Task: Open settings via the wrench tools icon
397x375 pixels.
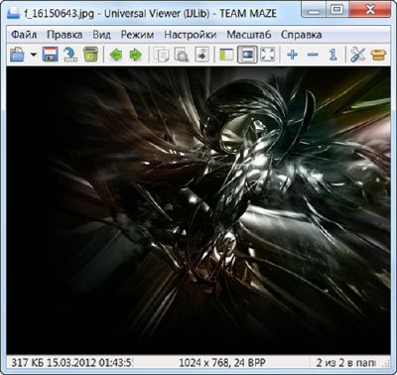Action: coord(357,55)
